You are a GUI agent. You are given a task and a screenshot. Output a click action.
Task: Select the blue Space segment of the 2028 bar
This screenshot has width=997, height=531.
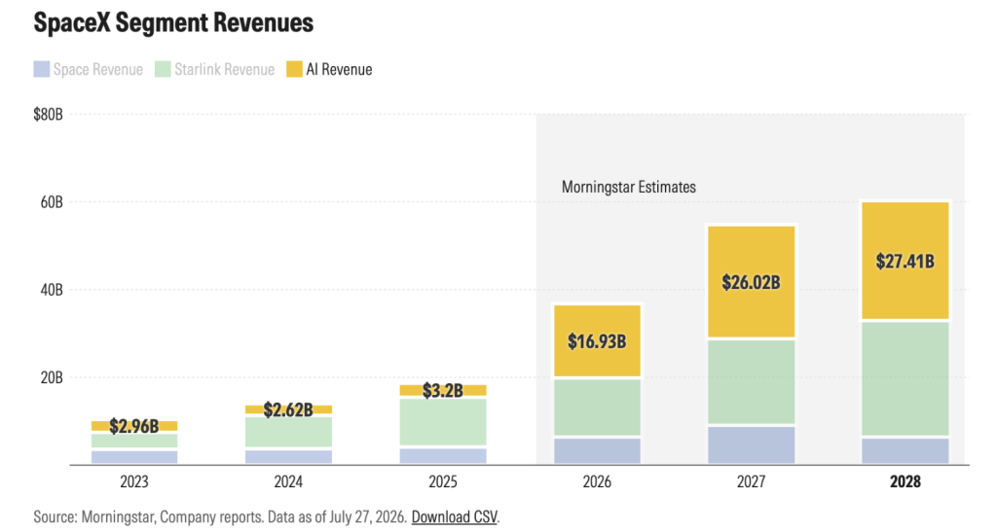(905, 451)
